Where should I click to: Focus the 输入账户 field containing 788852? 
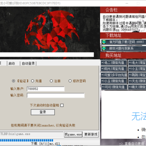click(46, 89)
